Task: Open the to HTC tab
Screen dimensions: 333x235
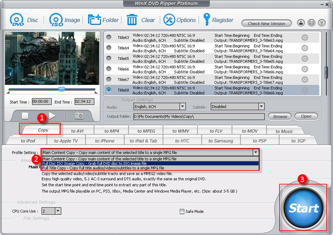Action: pyautogui.click(x=182, y=140)
